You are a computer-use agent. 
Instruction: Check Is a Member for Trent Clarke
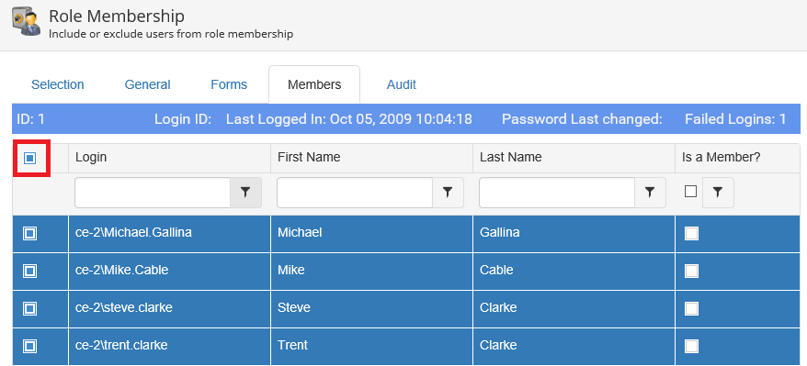691,346
